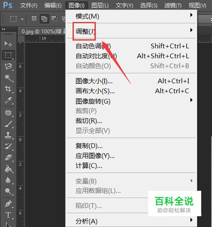This screenshot has width=212, height=227.
Task: Select the Type tool
Action: pyautogui.click(x=8, y=214)
